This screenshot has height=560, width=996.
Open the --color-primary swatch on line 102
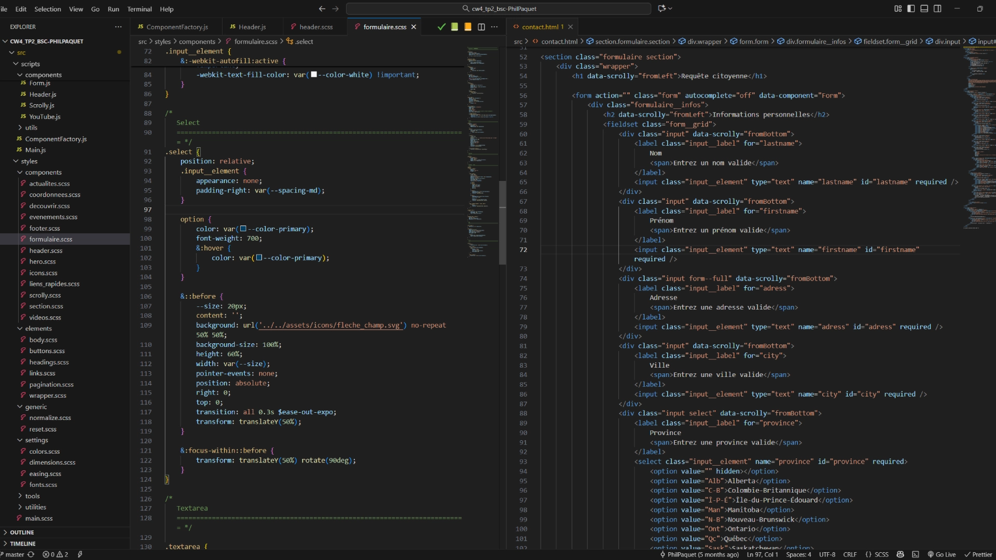(259, 258)
